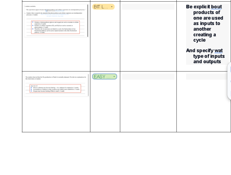231x175 pixels.
Task: Click the bottom icon of the side floating panel
Action: (x=230, y=93)
